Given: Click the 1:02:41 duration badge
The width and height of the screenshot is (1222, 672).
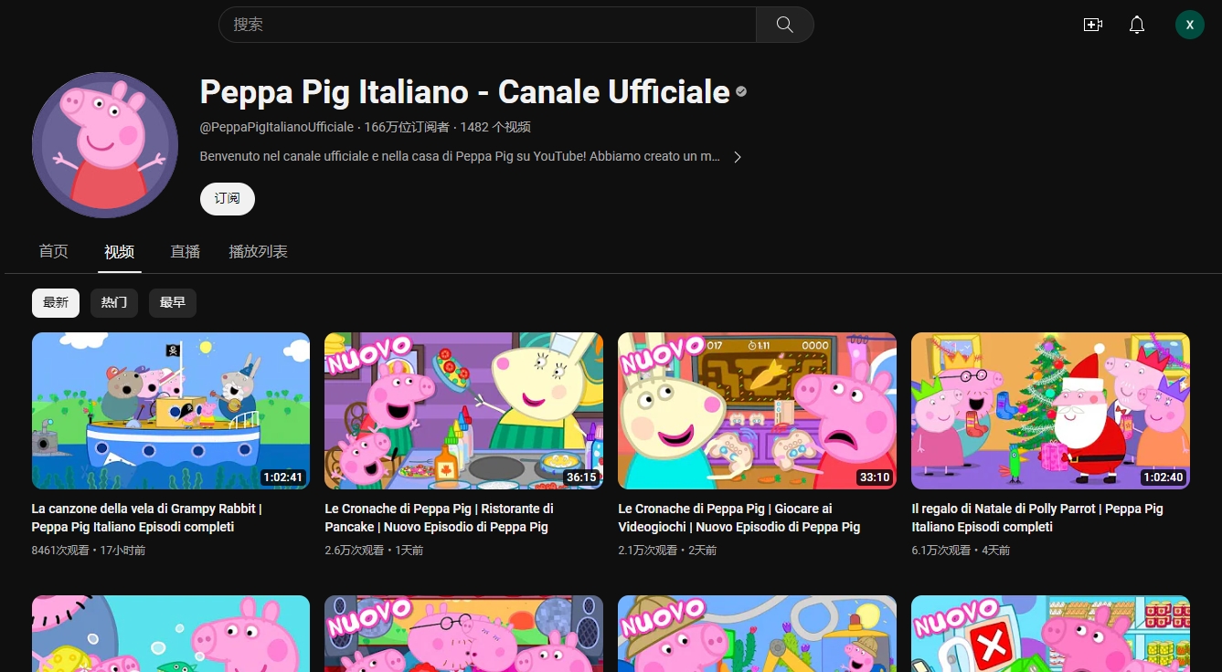Looking at the screenshot, I should [x=282, y=477].
